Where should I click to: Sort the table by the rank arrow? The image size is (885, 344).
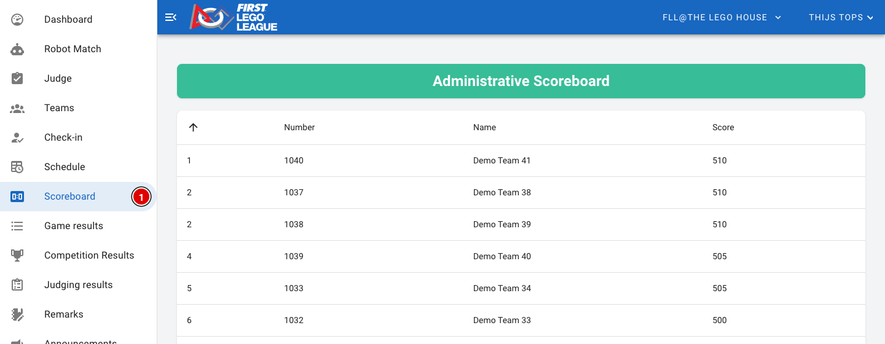193,127
